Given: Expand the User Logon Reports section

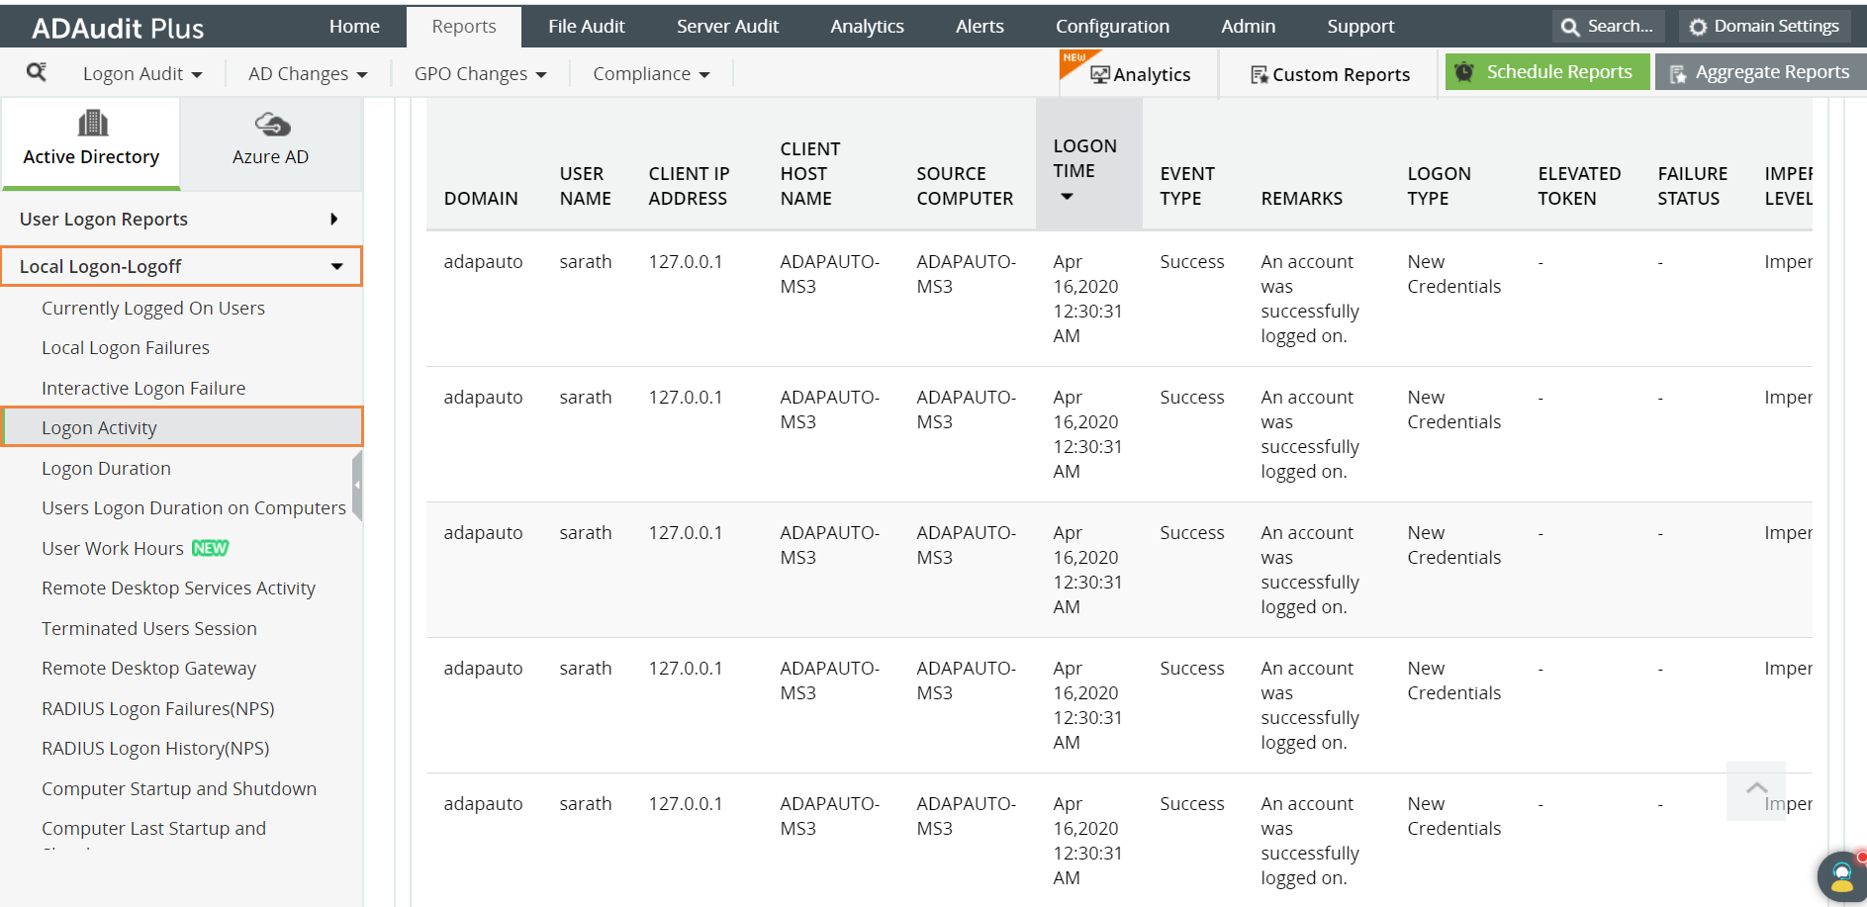Looking at the screenshot, I should (181, 219).
